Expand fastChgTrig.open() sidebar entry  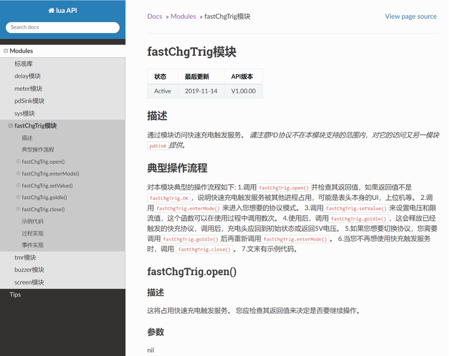(18, 162)
